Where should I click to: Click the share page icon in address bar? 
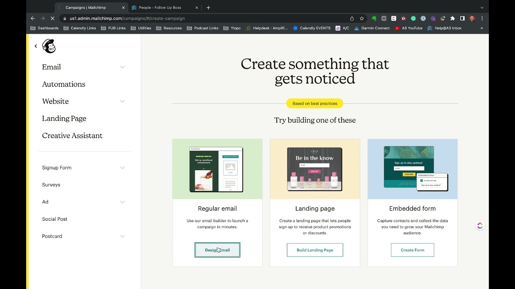(352, 18)
